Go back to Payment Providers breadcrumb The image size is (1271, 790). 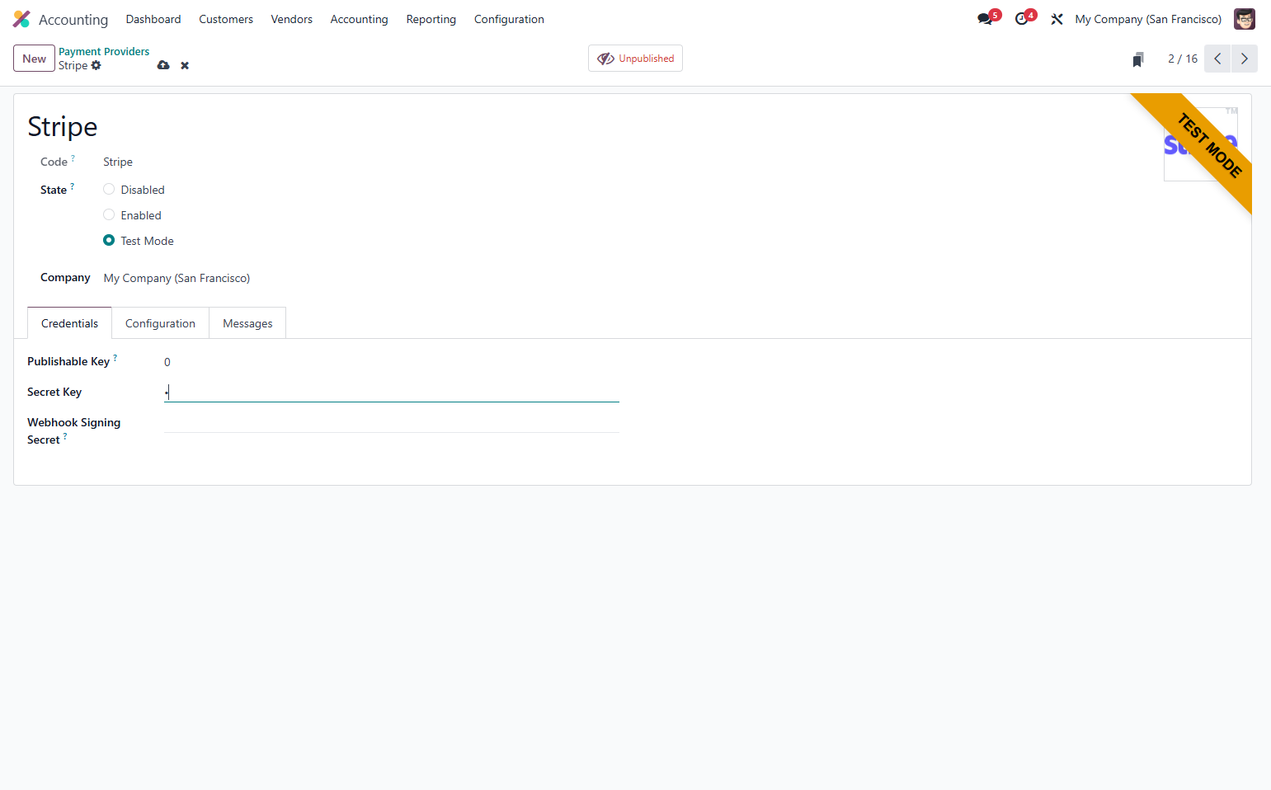[104, 51]
